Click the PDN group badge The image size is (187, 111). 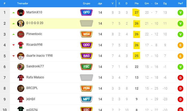(x=86, y=88)
